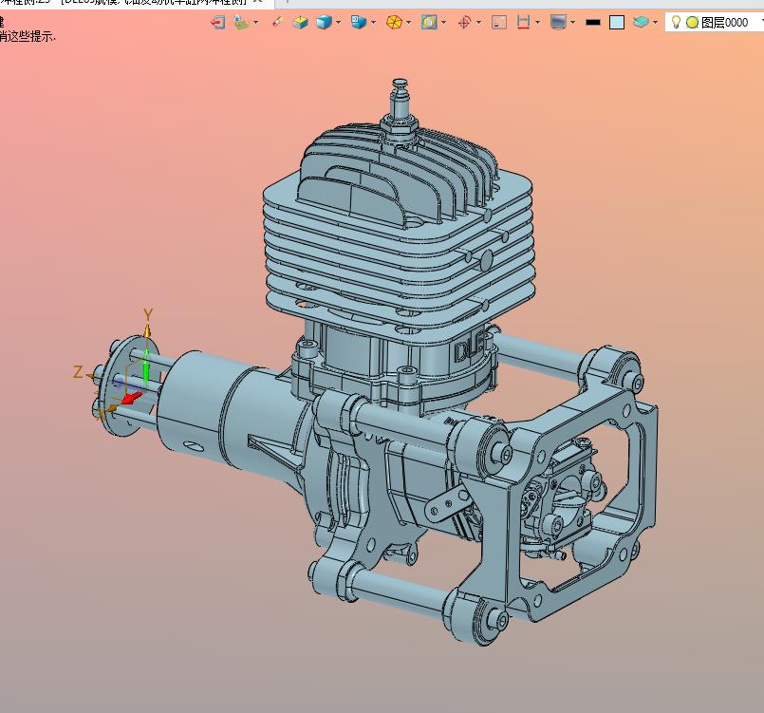This screenshot has height=713, width=764.
Task: Click the teal layer manager icon
Action: tap(641, 22)
